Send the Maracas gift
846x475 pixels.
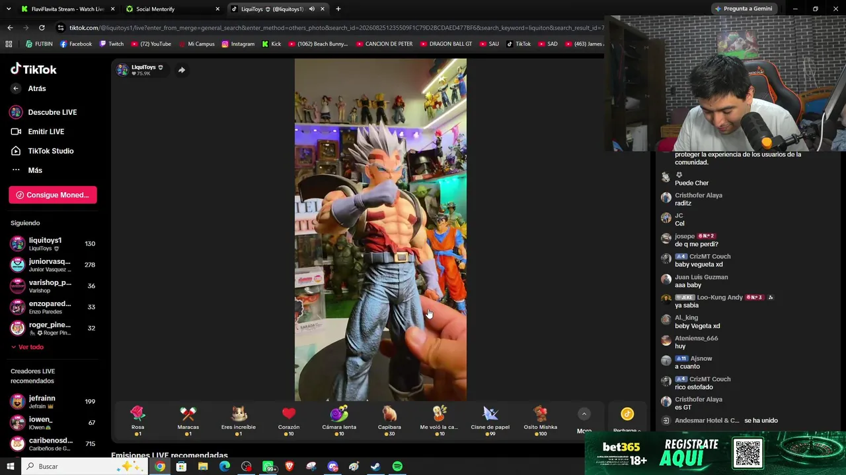coord(188,421)
